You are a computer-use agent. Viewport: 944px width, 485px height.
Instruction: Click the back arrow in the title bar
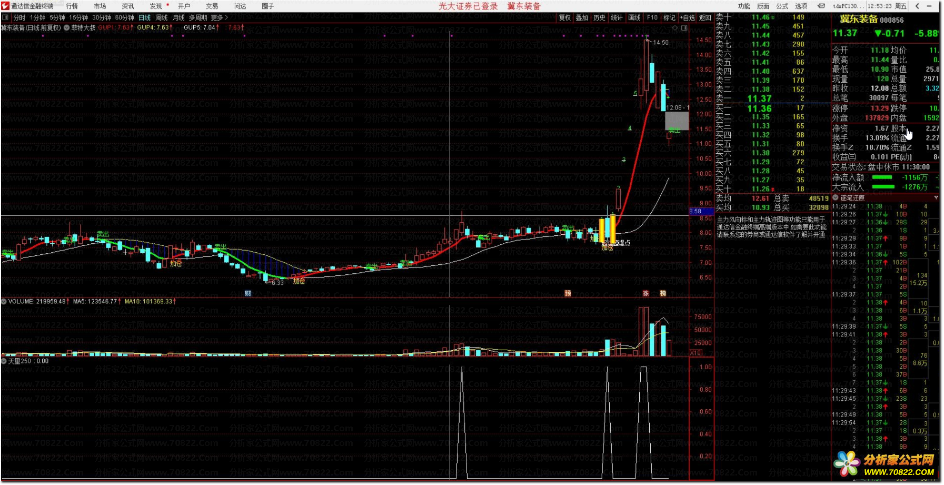point(917,6)
